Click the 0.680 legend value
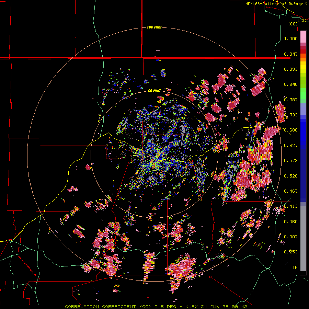The height and width of the screenshot is (309, 309). [291, 130]
